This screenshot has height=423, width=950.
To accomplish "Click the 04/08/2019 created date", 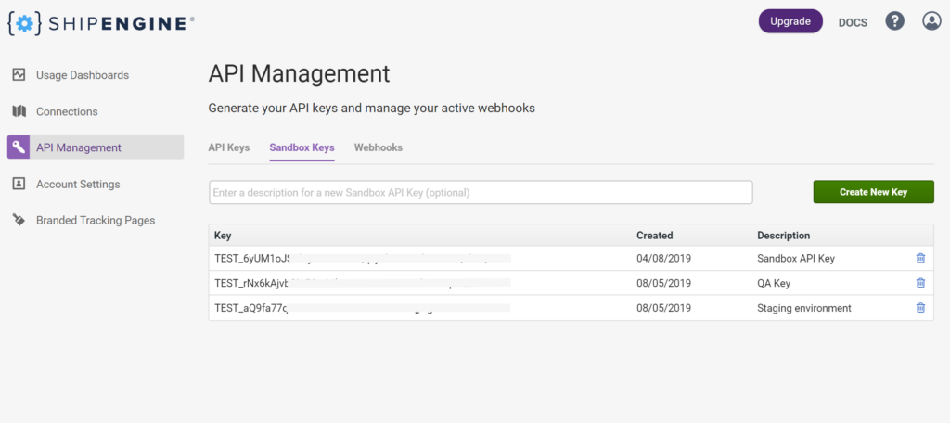I will 663,258.
